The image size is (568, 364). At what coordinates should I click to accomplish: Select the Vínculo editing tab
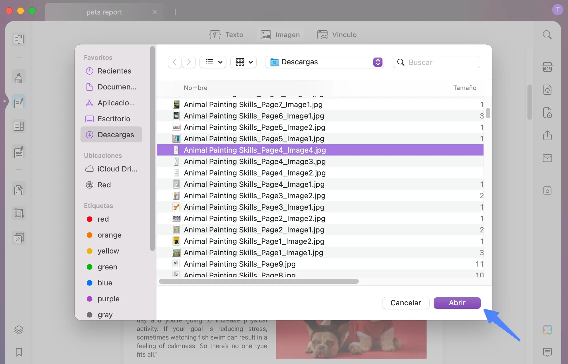click(x=337, y=35)
